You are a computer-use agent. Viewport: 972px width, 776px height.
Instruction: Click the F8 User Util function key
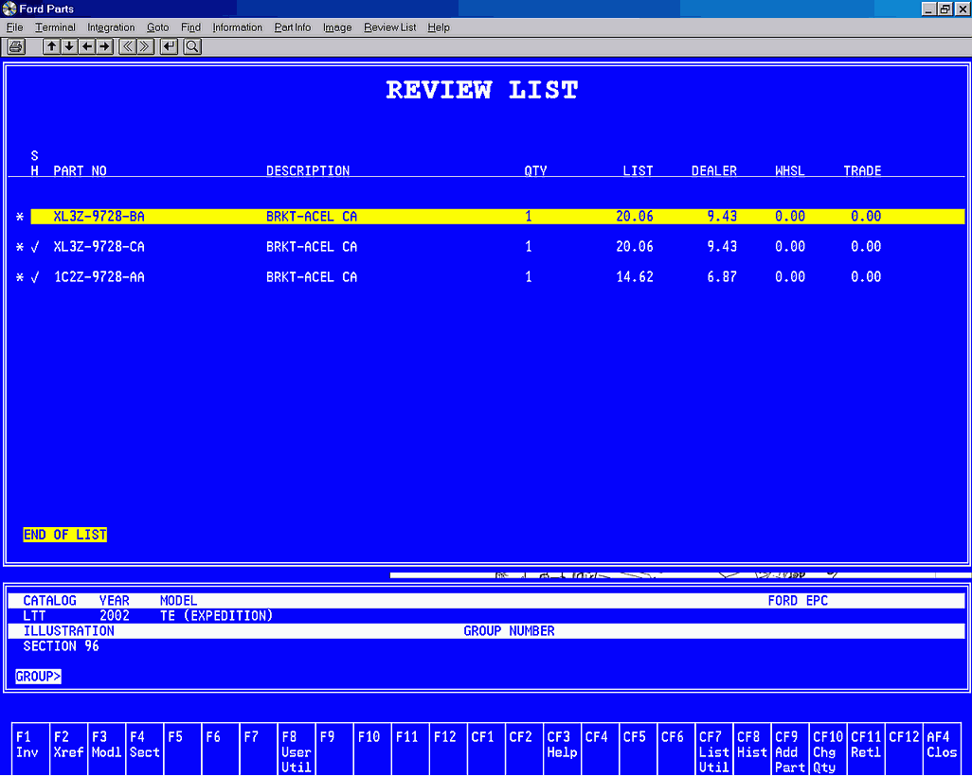[297, 749]
